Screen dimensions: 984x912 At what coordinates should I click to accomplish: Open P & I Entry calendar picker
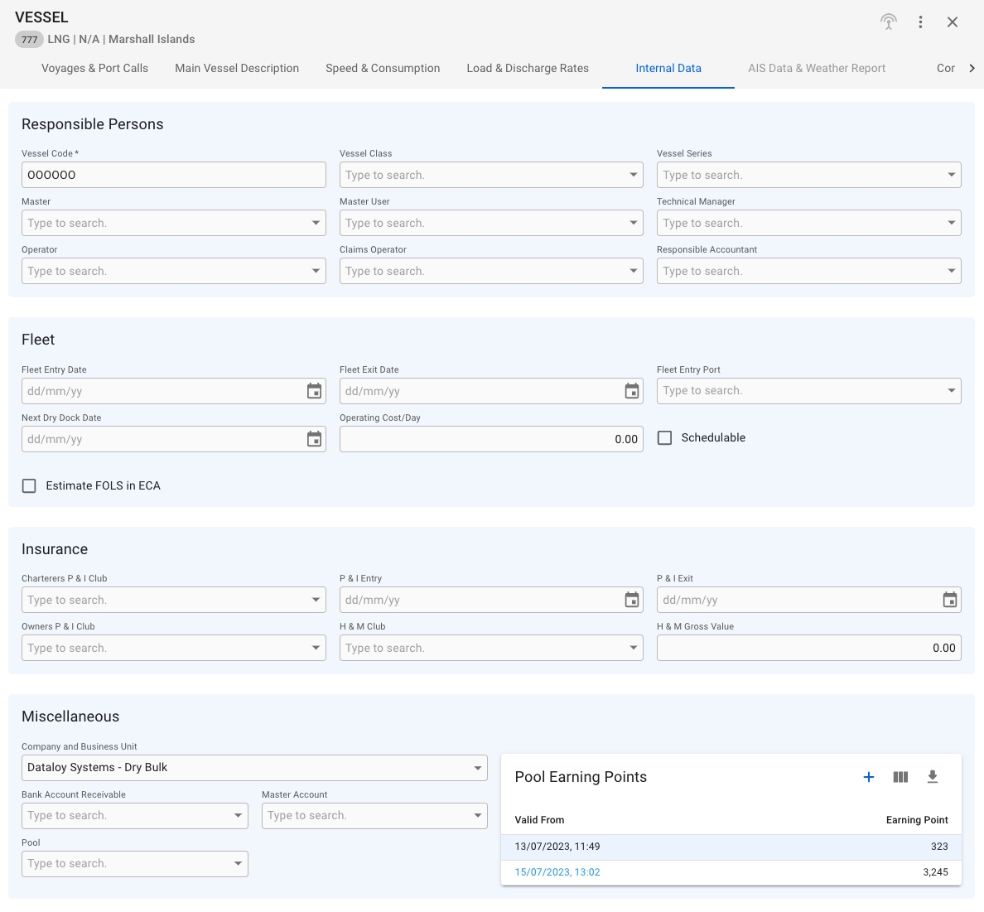(632, 600)
